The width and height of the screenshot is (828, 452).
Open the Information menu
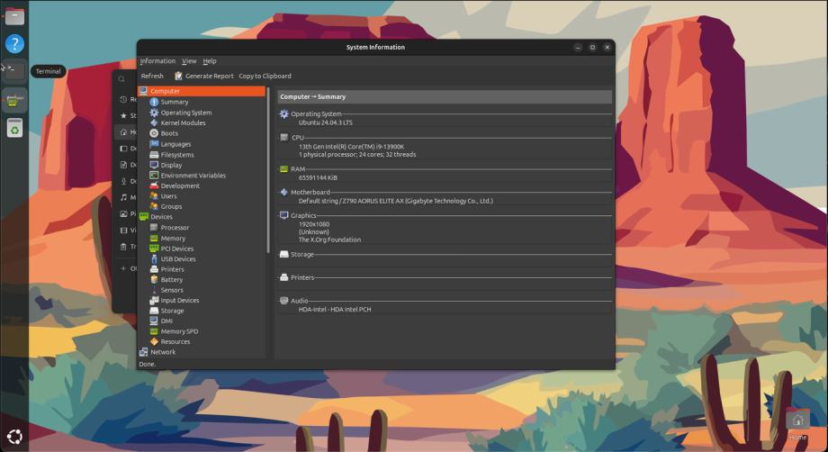[x=157, y=61]
